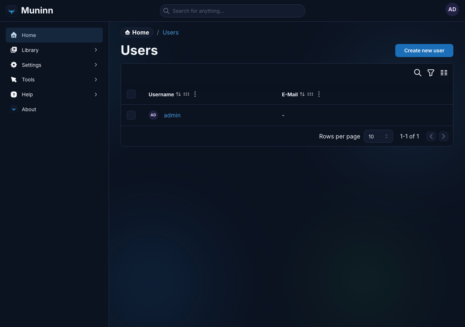Open the Tools sidebar item
Image resolution: width=465 pixels, height=327 pixels.
[x=54, y=80]
